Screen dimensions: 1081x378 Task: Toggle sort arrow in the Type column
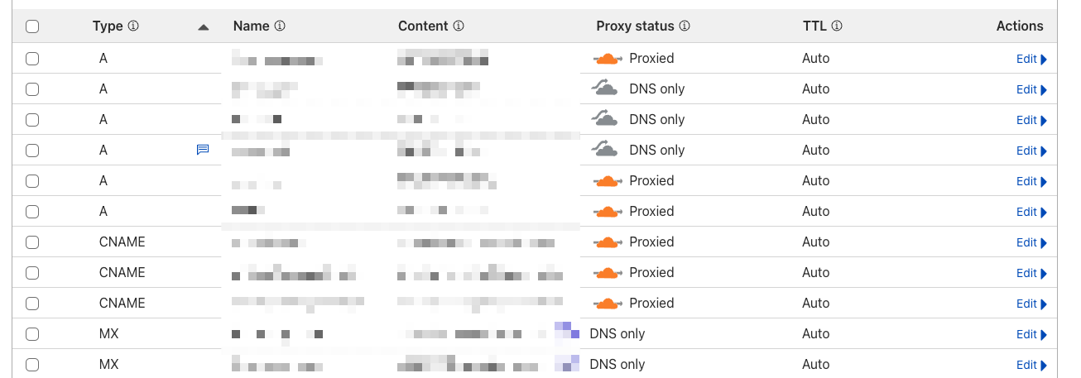[204, 27]
